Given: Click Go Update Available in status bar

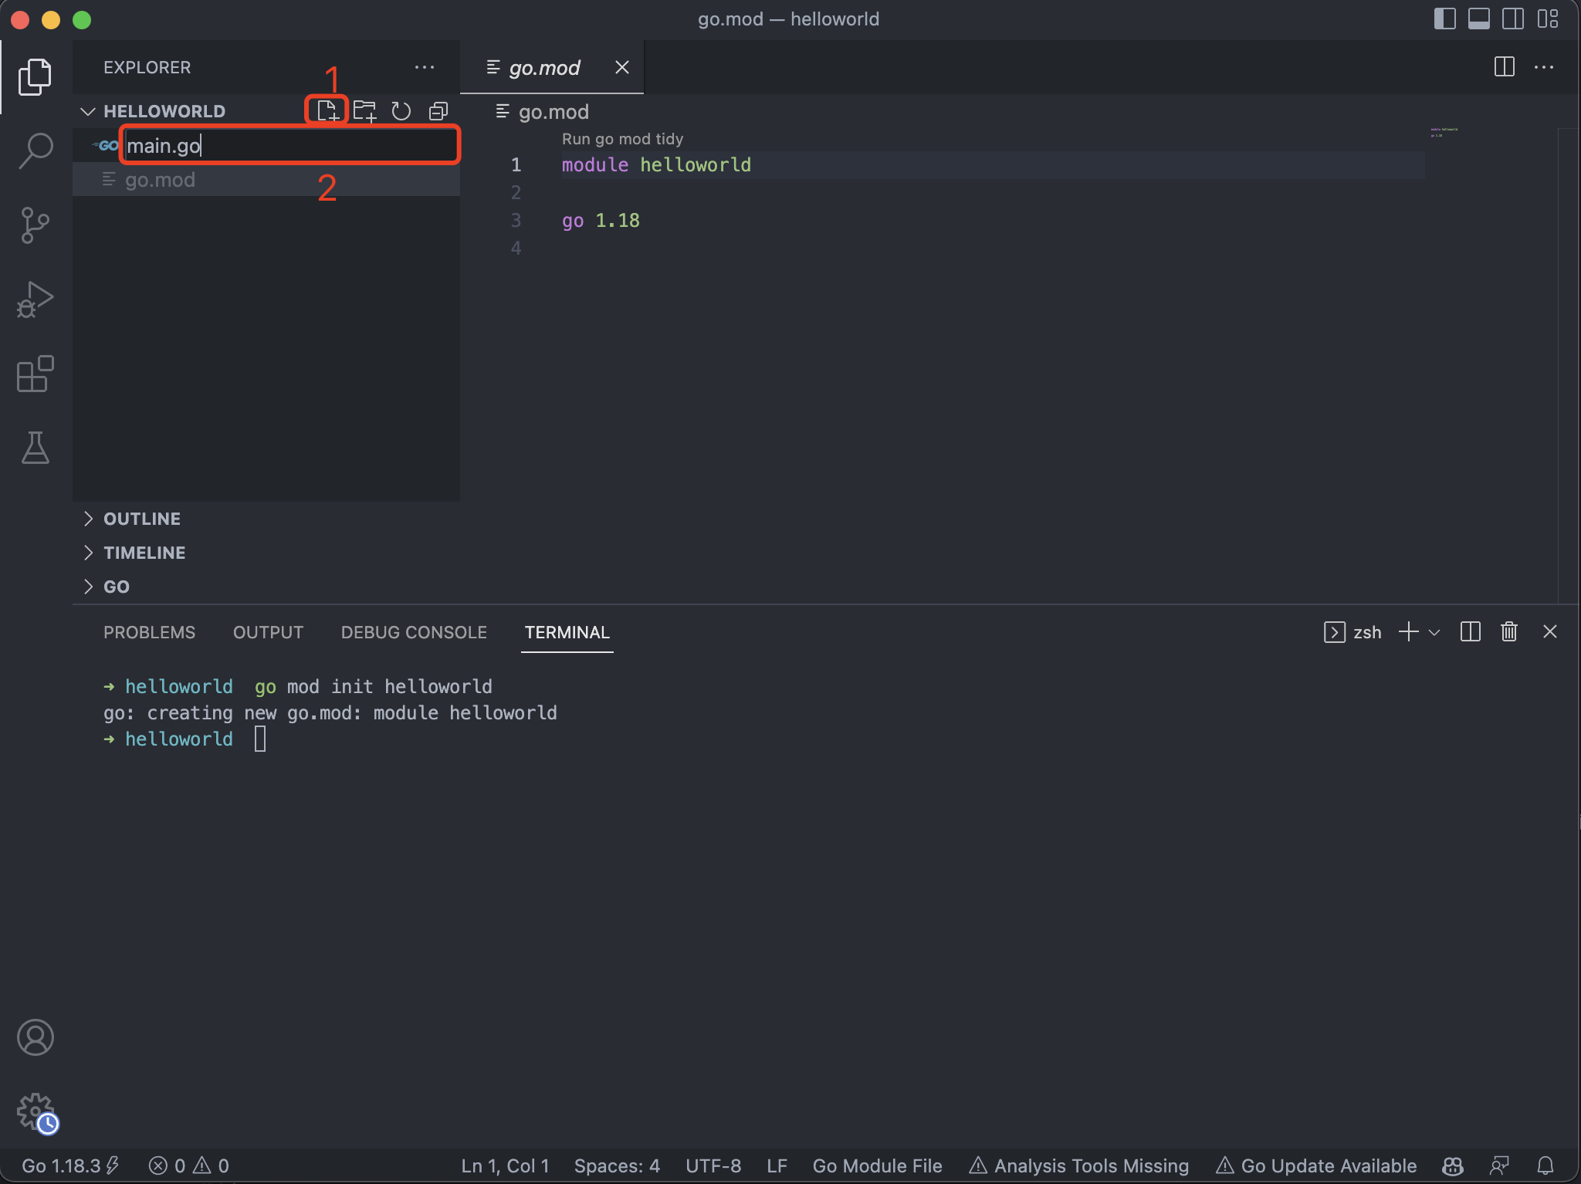Looking at the screenshot, I should [1317, 1165].
